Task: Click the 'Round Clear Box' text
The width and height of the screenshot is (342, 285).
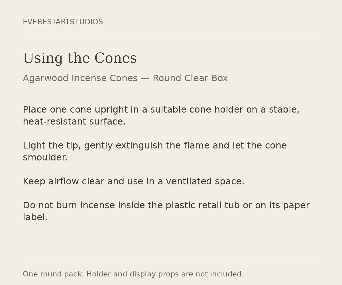Action: [190, 78]
